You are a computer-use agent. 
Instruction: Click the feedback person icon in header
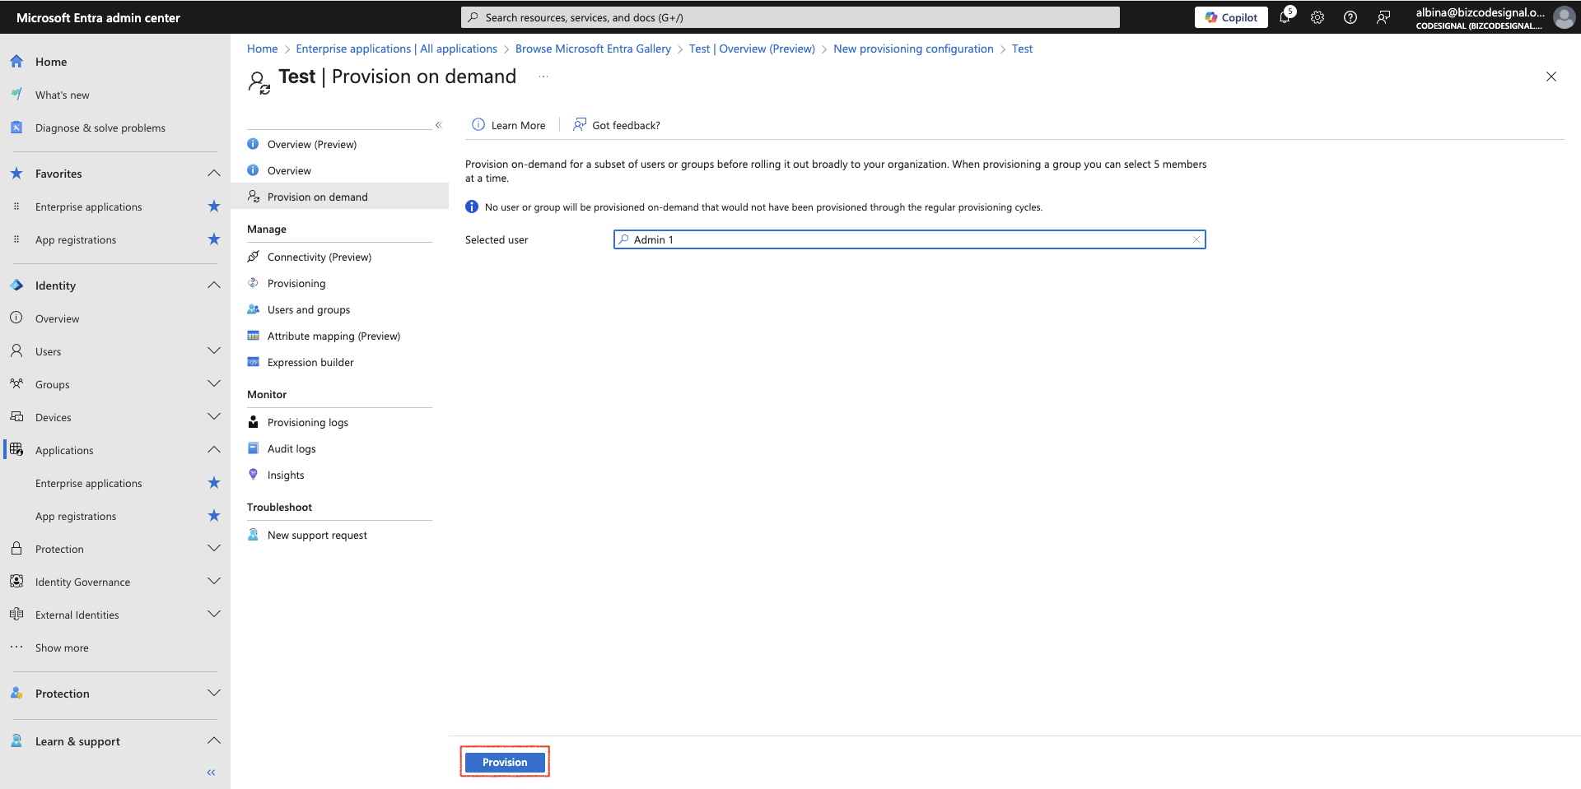tap(1383, 17)
